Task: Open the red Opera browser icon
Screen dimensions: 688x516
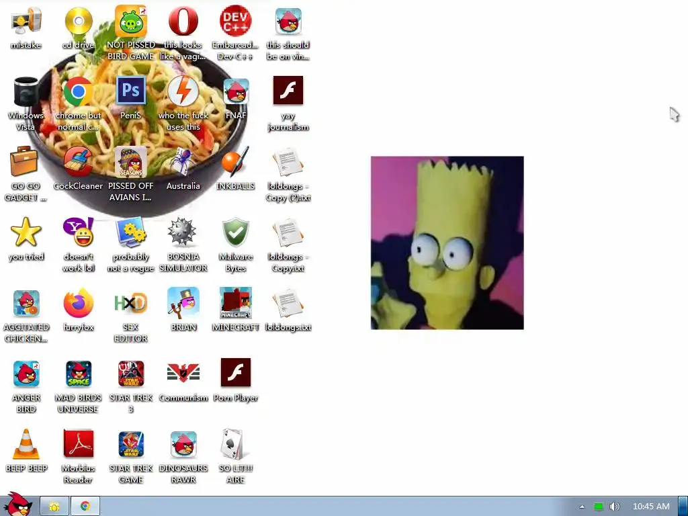Action: coord(183,21)
